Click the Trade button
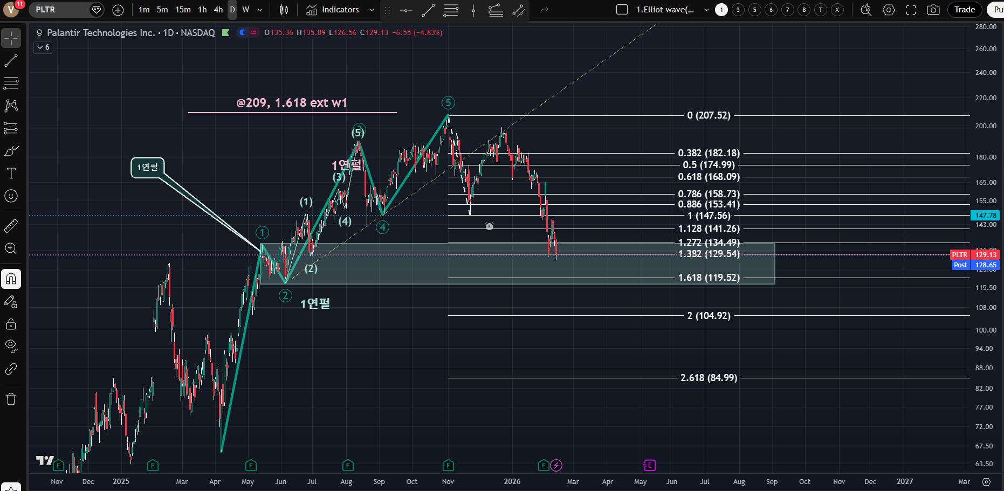This screenshot has height=491, width=1004. click(964, 10)
